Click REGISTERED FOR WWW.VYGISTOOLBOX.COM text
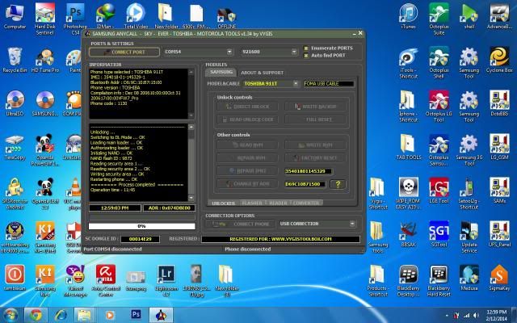This screenshot has width=517, height=323. [x=280, y=239]
